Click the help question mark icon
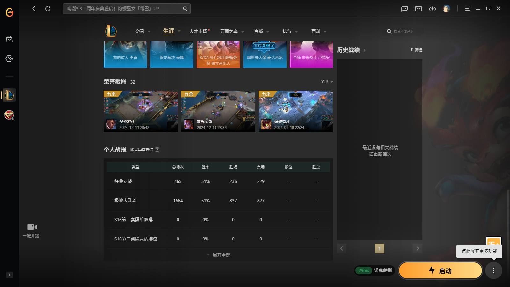510x287 pixels. (157, 150)
